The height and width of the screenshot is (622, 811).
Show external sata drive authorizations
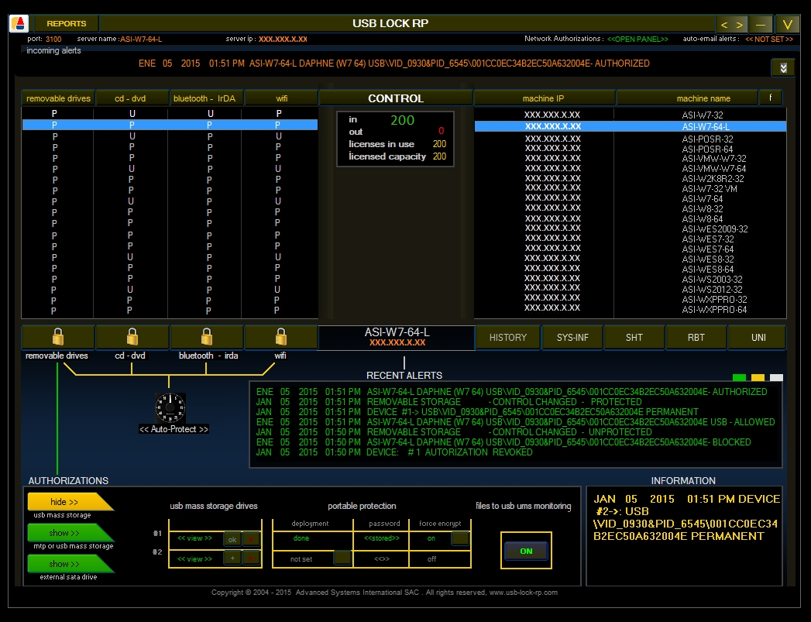[x=70, y=564]
